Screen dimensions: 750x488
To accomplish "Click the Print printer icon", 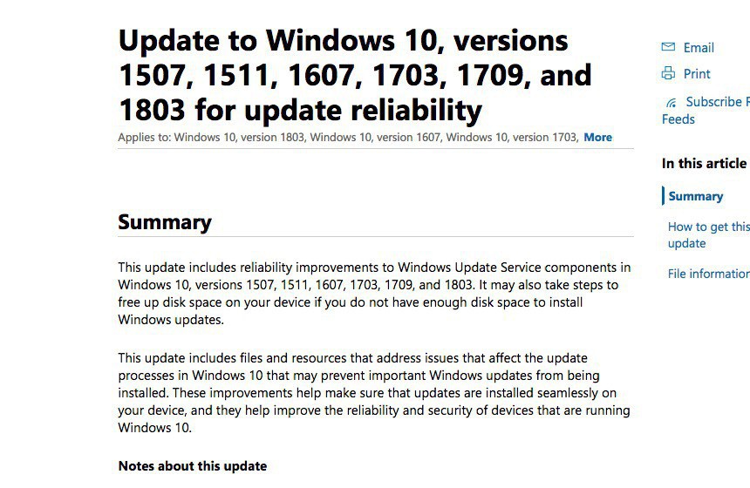I will click(x=668, y=73).
